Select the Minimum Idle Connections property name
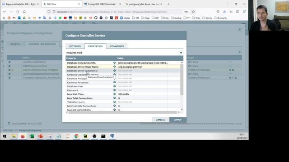 click(82, 106)
